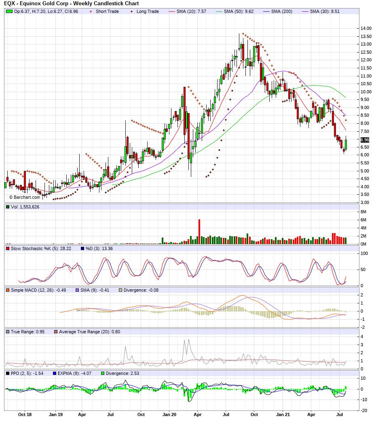Image resolution: width=376 pixels, height=427 pixels.
Task: Click the Op:6.37 Hi:7.20 price readout
Action: pyautogui.click(x=46, y=11)
